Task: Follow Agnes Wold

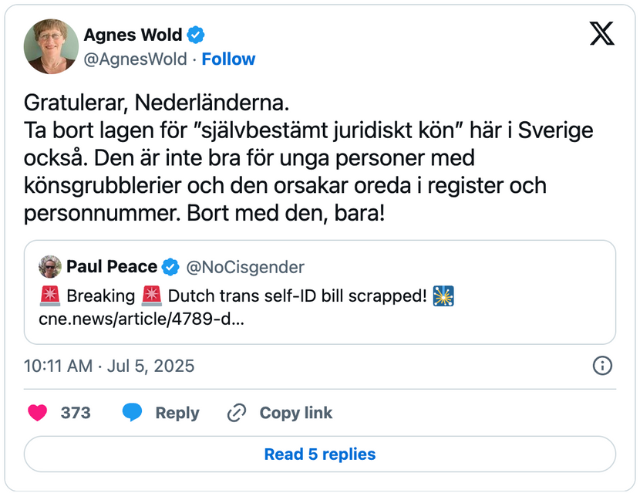Action: click(228, 59)
